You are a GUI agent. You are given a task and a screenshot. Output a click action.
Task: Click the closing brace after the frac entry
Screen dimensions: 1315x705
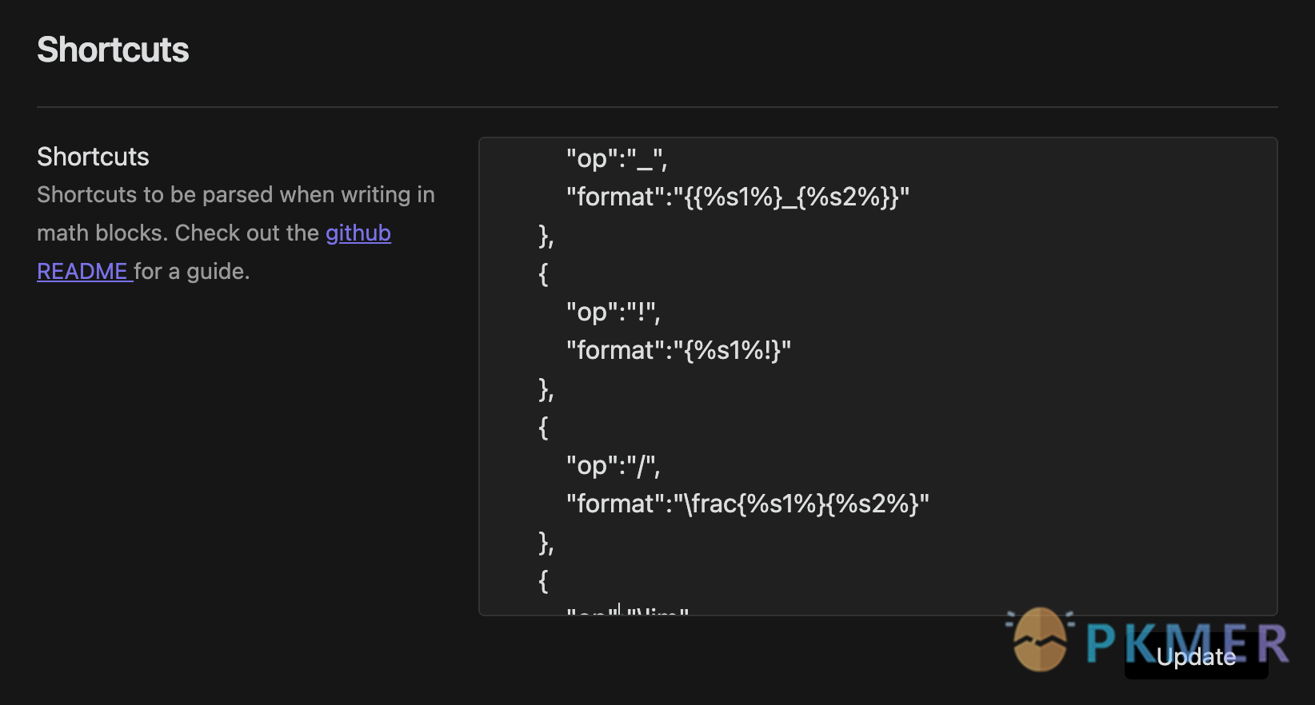(x=546, y=543)
